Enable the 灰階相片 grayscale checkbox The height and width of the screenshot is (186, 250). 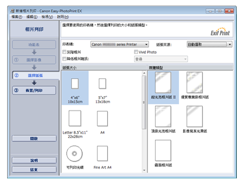coord(64,52)
